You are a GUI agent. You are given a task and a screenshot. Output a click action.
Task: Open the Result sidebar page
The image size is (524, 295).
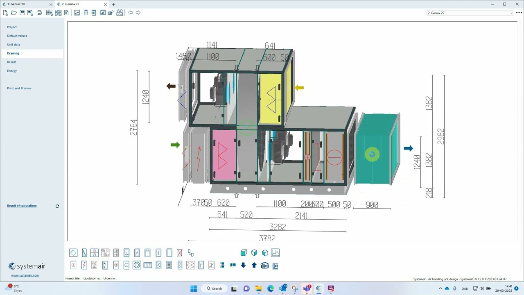click(x=11, y=62)
